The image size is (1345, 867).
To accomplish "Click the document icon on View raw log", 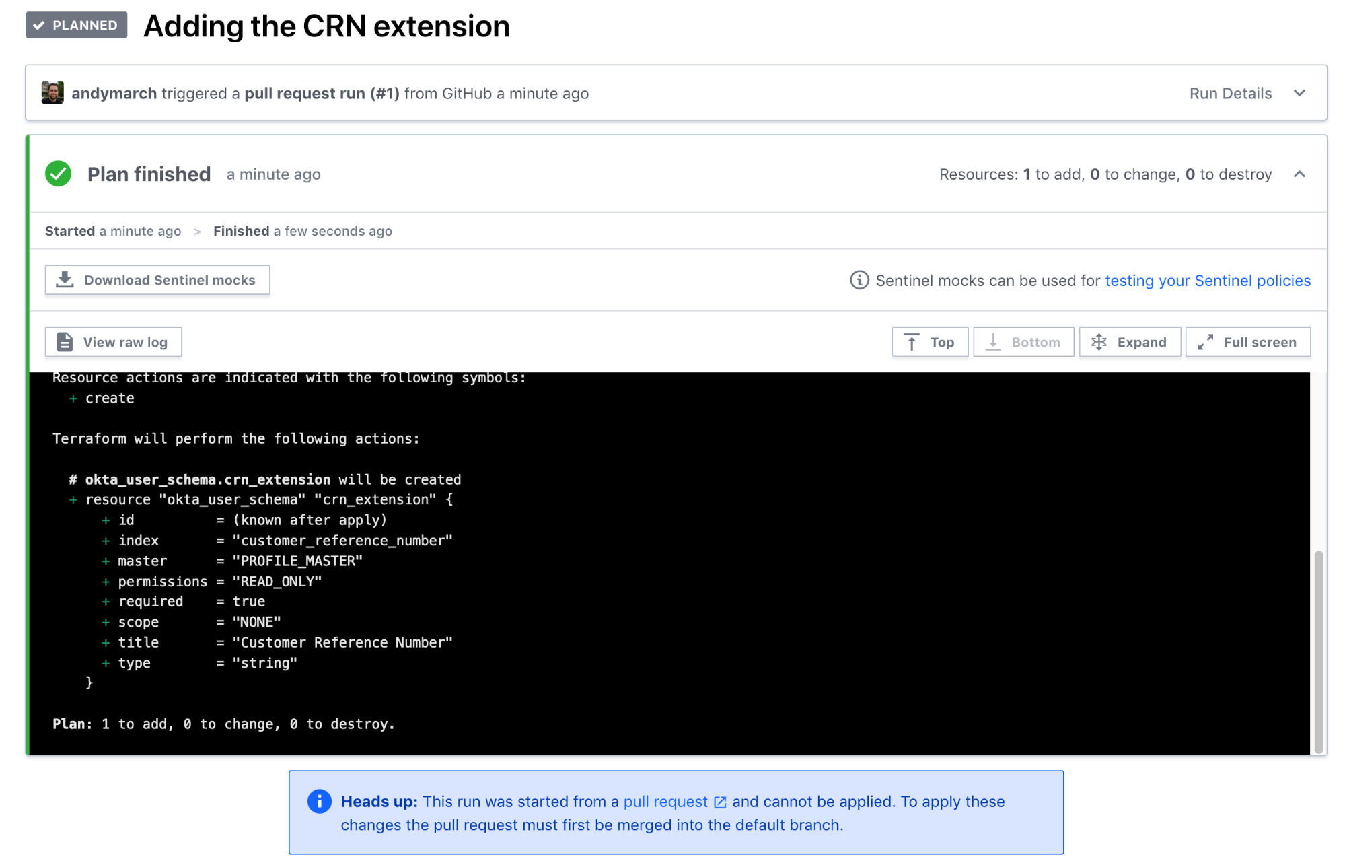I will pos(65,342).
